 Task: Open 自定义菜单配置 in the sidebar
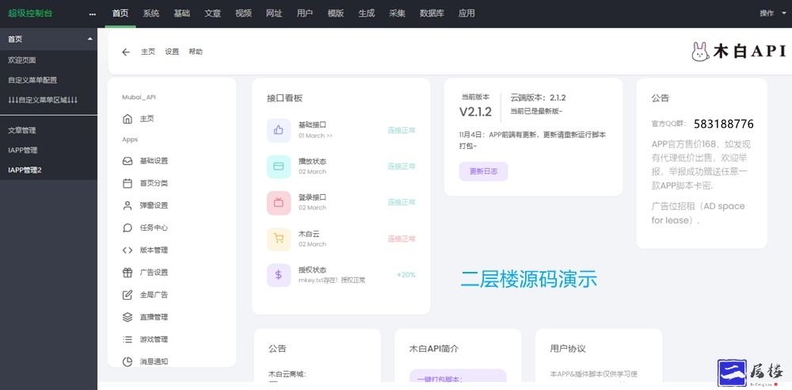click(32, 80)
